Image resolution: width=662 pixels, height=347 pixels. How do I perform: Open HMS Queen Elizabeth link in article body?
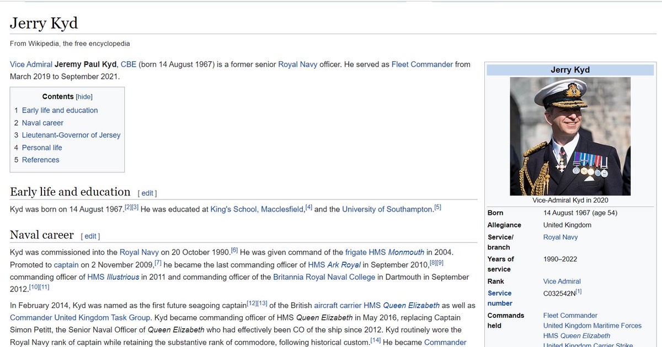tap(401, 305)
